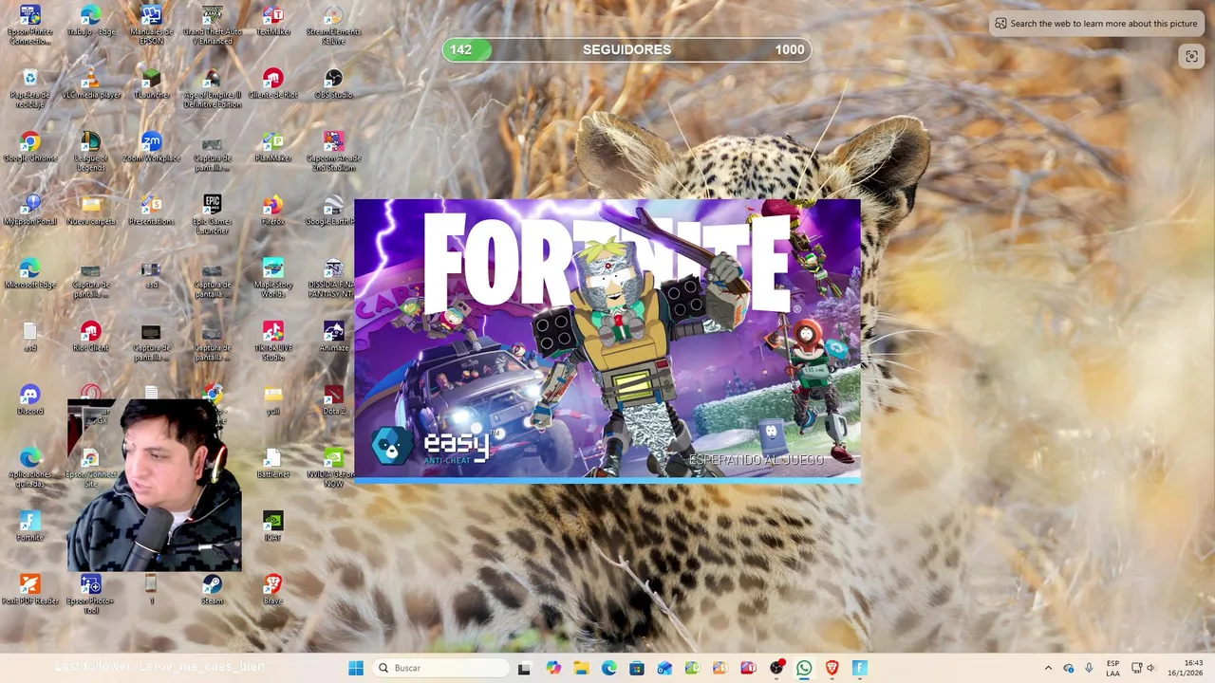Open the Papelera de reciclaje
Screen dimensions: 1215x683
(x=30, y=87)
